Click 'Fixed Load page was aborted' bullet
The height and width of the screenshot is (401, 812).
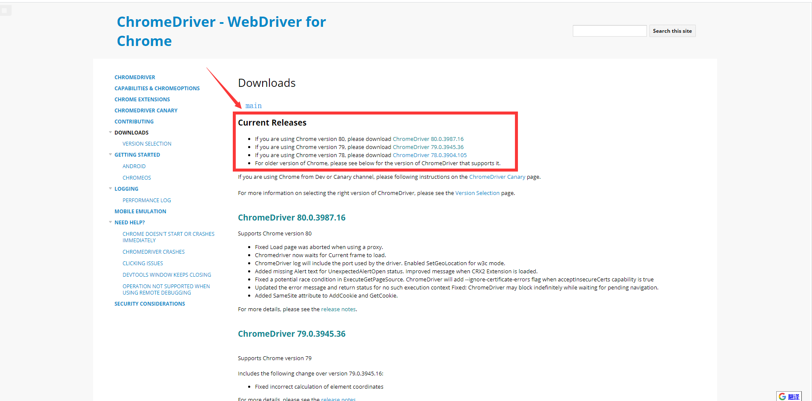click(319, 247)
